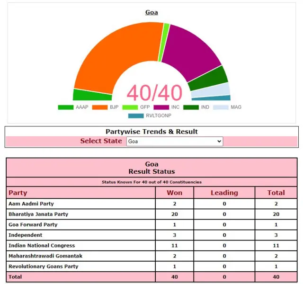The height and width of the screenshot is (284, 303).
Task: Click the Goa Result Status table heading
Action: tap(151, 168)
